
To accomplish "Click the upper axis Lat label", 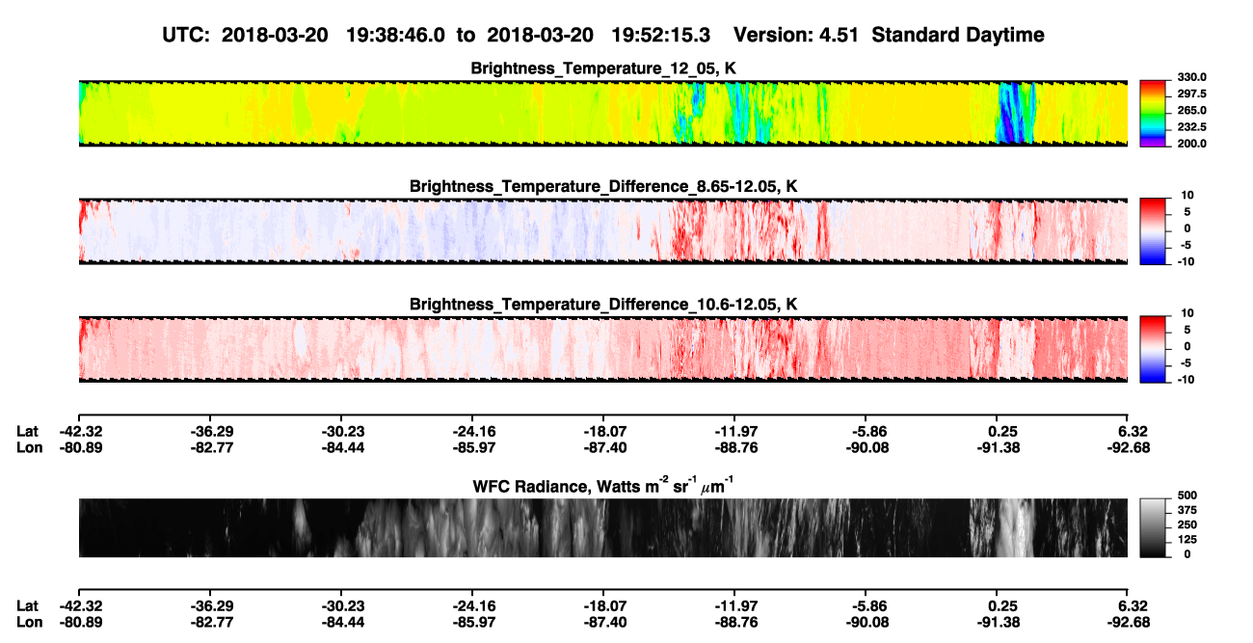I will pyautogui.click(x=28, y=431).
